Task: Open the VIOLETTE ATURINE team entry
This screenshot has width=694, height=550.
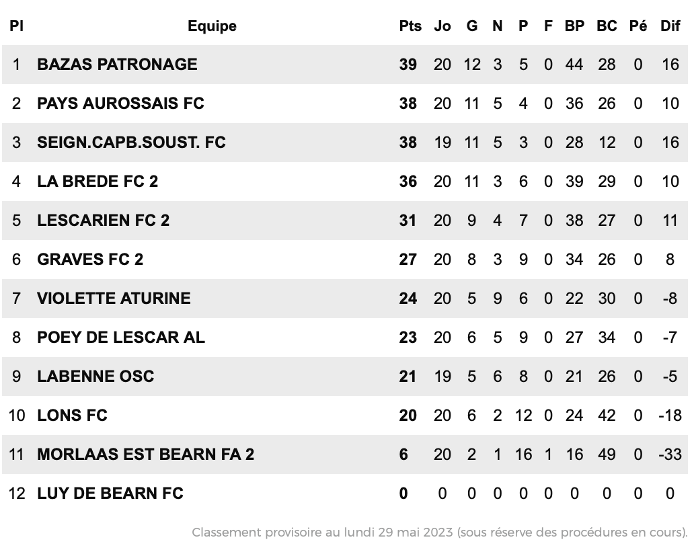Action: tap(114, 299)
